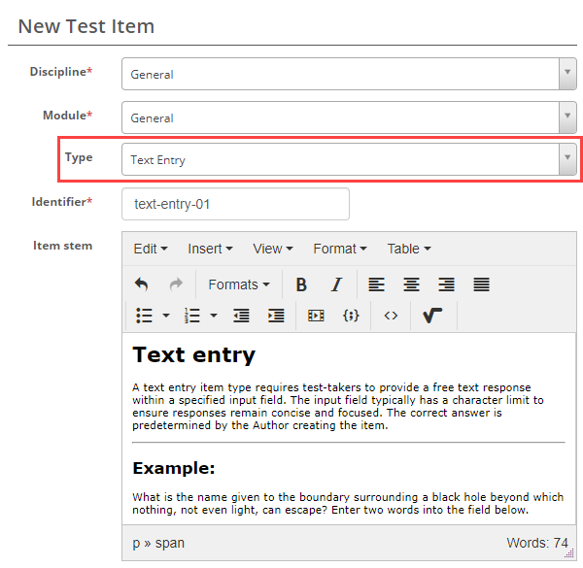Insert a numbered list
This screenshot has height=568, width=583.
192,316
